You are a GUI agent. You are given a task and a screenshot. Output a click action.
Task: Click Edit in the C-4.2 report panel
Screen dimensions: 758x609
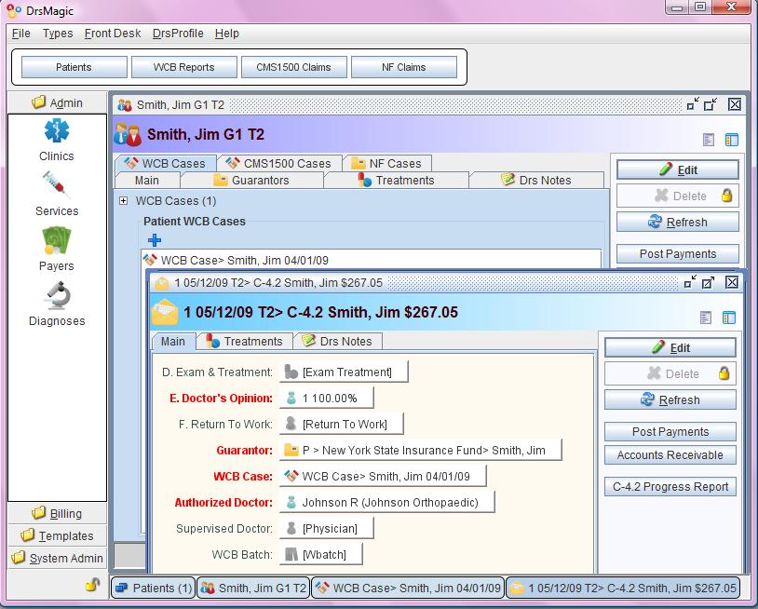pyautogui.click(x=670, y=348)
